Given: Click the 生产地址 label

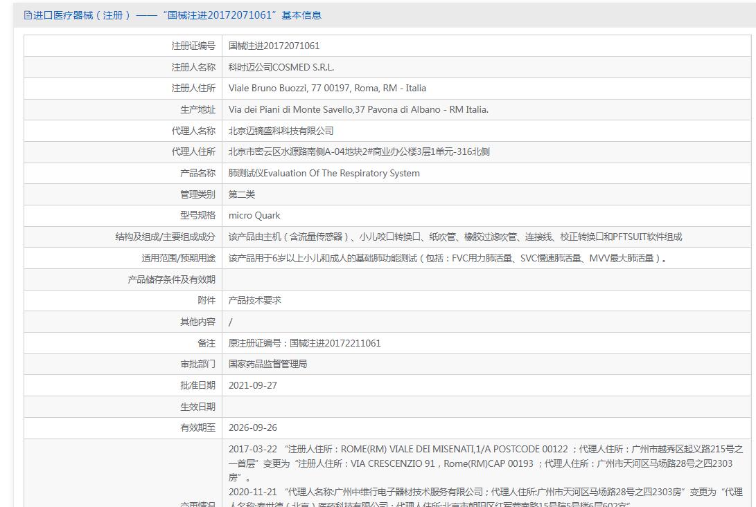Looking at the screenshot, I should (x=197, y=109).
